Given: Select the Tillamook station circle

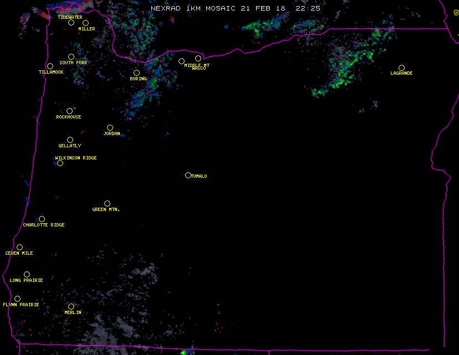Looking at the screenshot, I should (50, 66).
